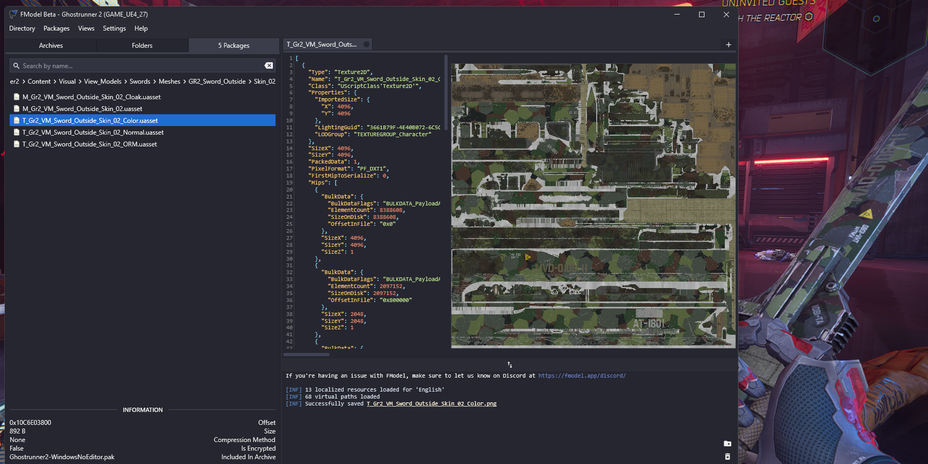Click the 0x10C6E03800 offset value

click(31, 423)
